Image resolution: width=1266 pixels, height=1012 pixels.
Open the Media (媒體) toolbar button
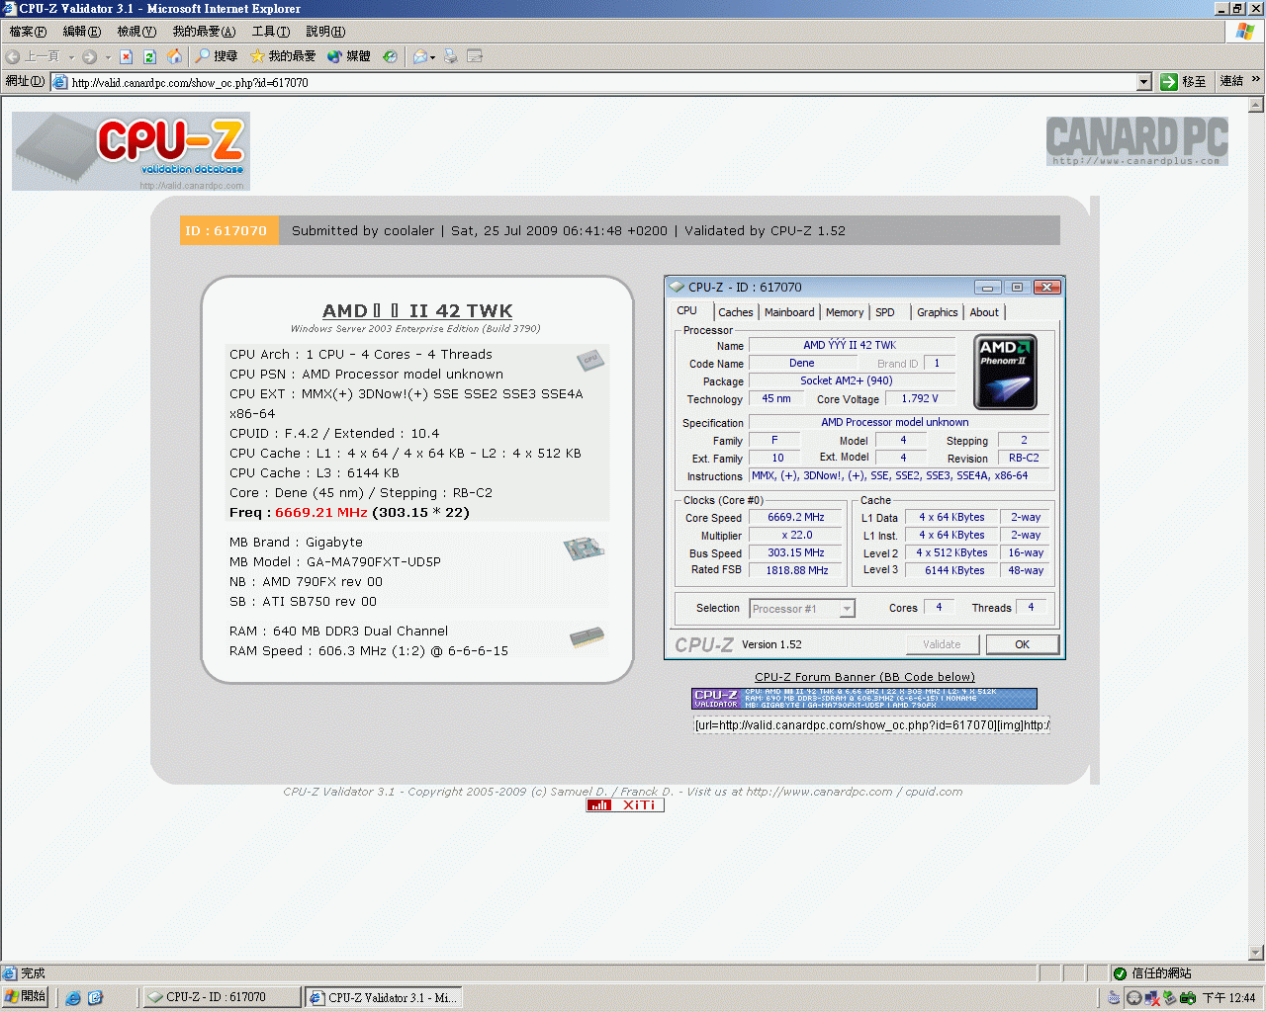[348, 56]
